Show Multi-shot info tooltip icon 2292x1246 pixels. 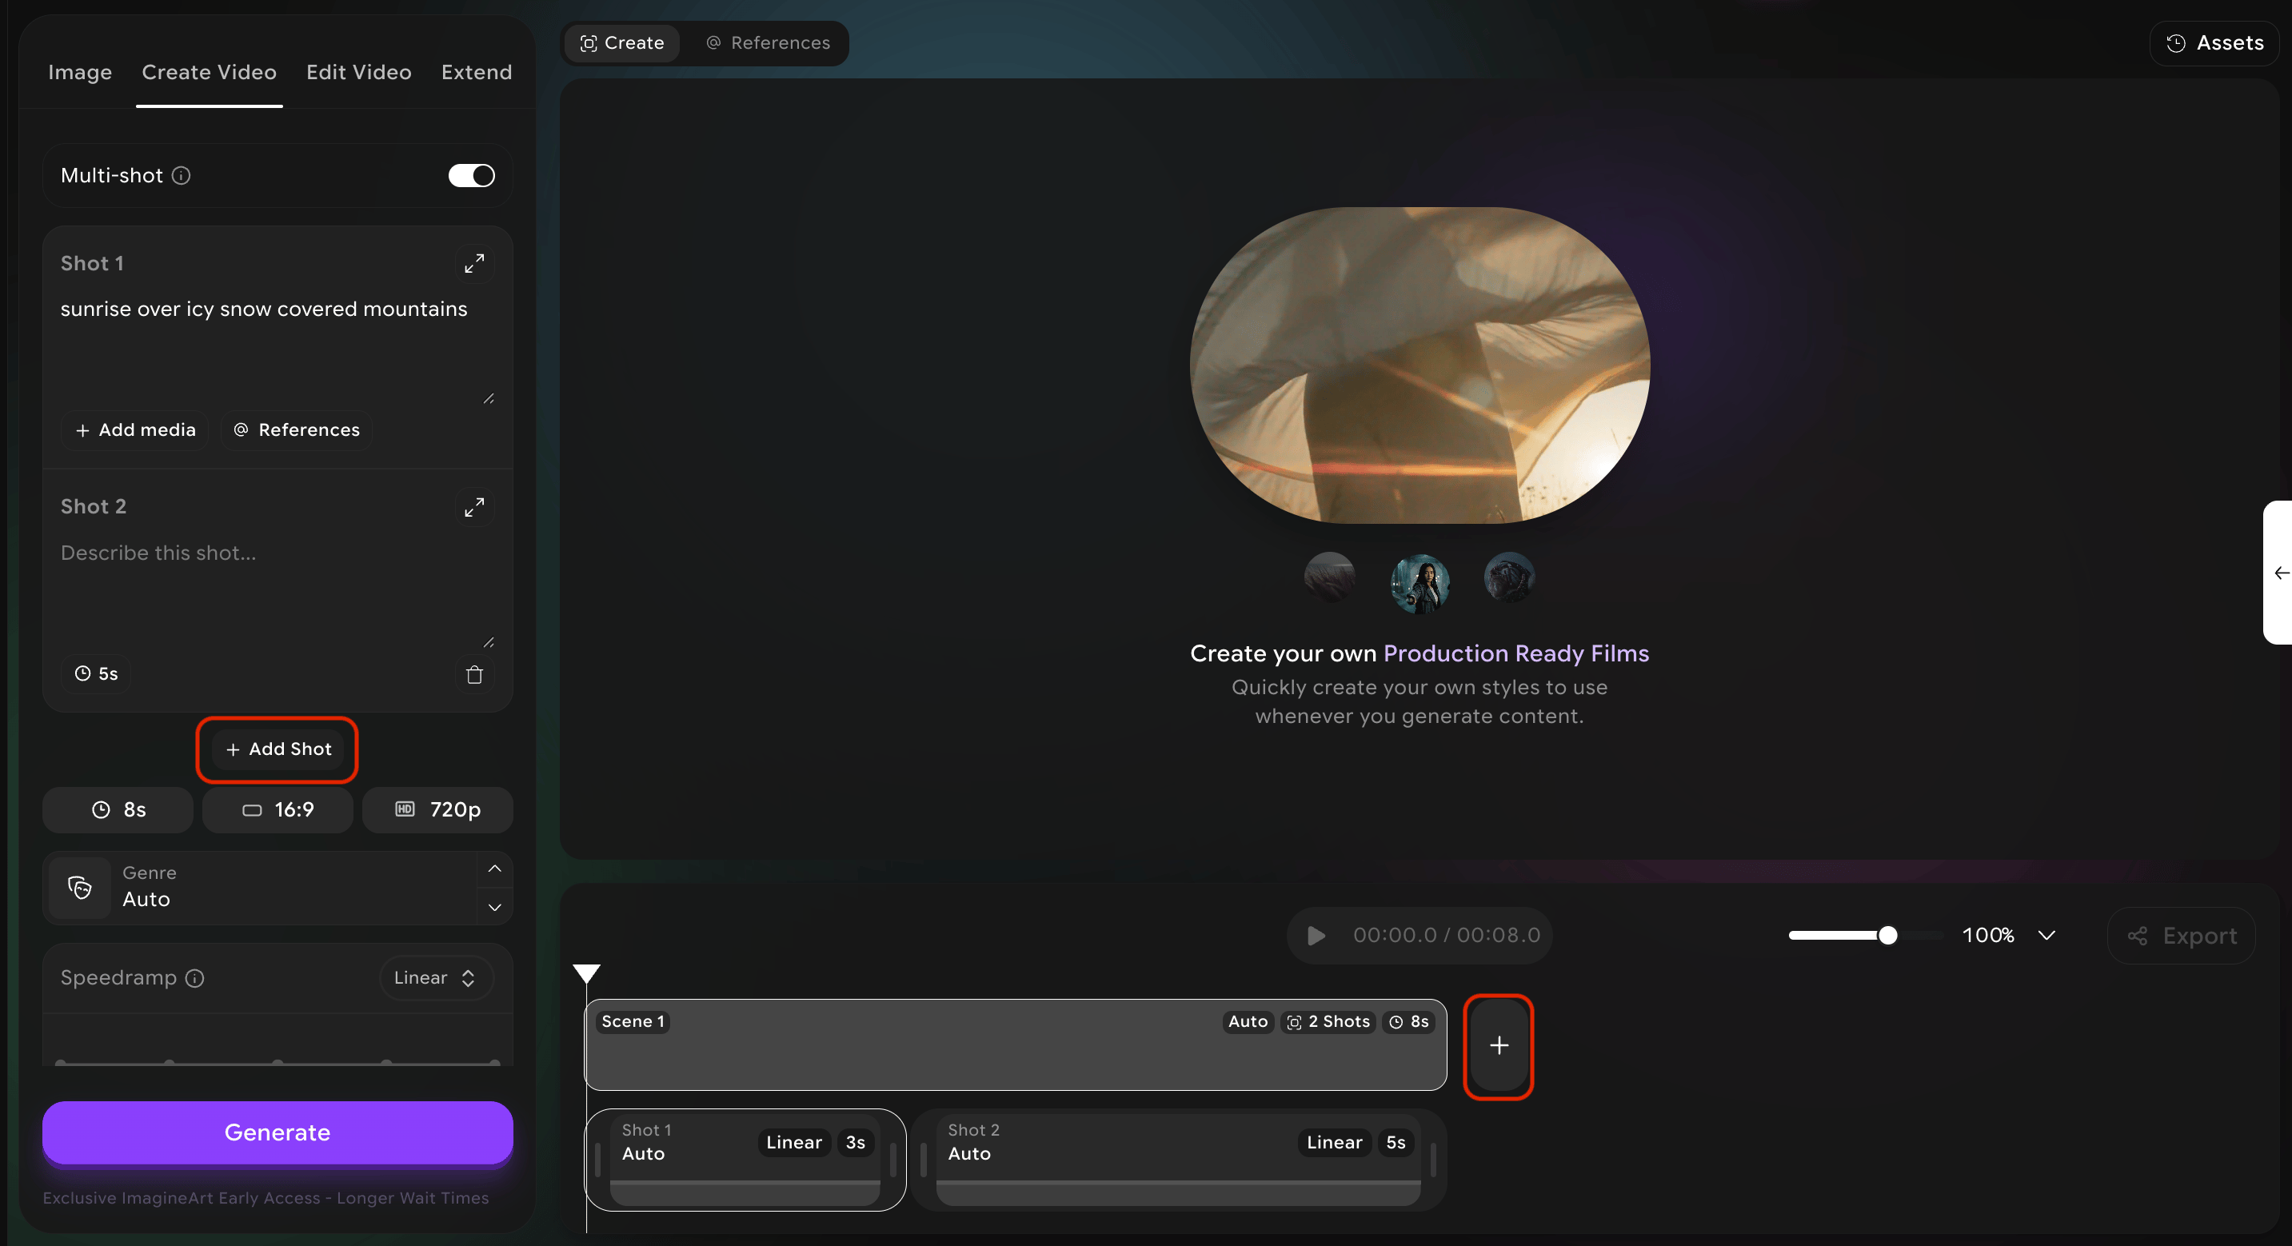pos(182,175)
